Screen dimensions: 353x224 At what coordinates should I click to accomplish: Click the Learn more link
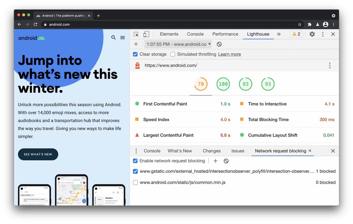coord(229,54)
